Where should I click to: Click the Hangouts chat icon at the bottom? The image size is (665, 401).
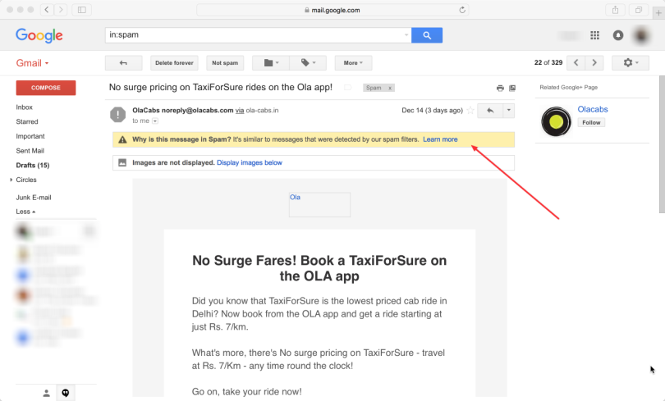coord(66,393)
